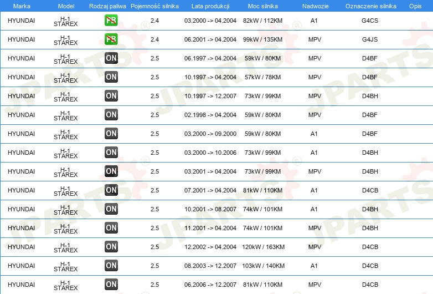Click the ON icon for the 06.2006 -> 12.2007 row
The height and width of the screenshot is (294, 433).
coord(111,285)
